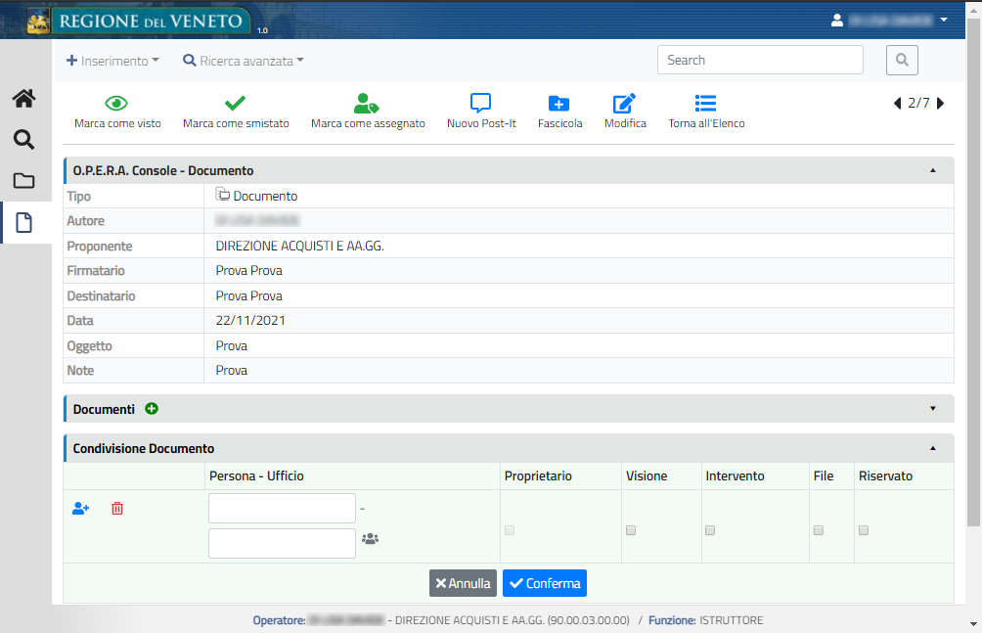Image resolution: width=982 pixels, height=633 pixels.
Task: Click the '2/7' page counter
Action: pyautogui.click(x=918, y=103)
